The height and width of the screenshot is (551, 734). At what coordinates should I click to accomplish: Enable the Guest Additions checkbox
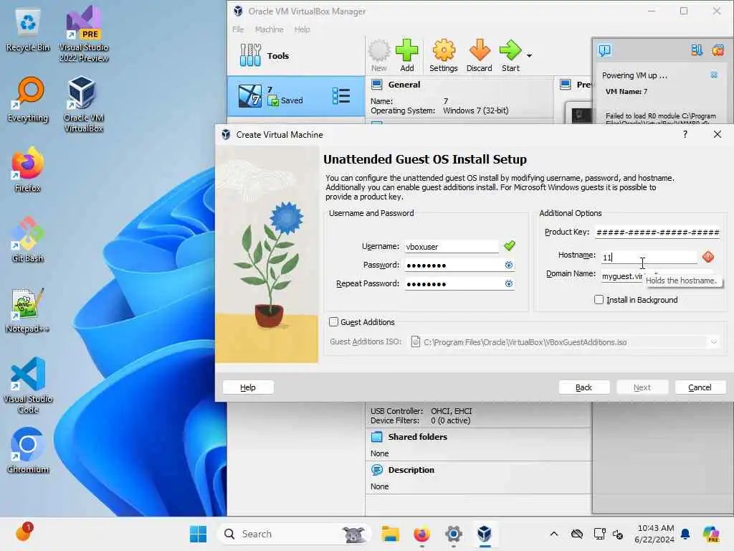(334, 322)
